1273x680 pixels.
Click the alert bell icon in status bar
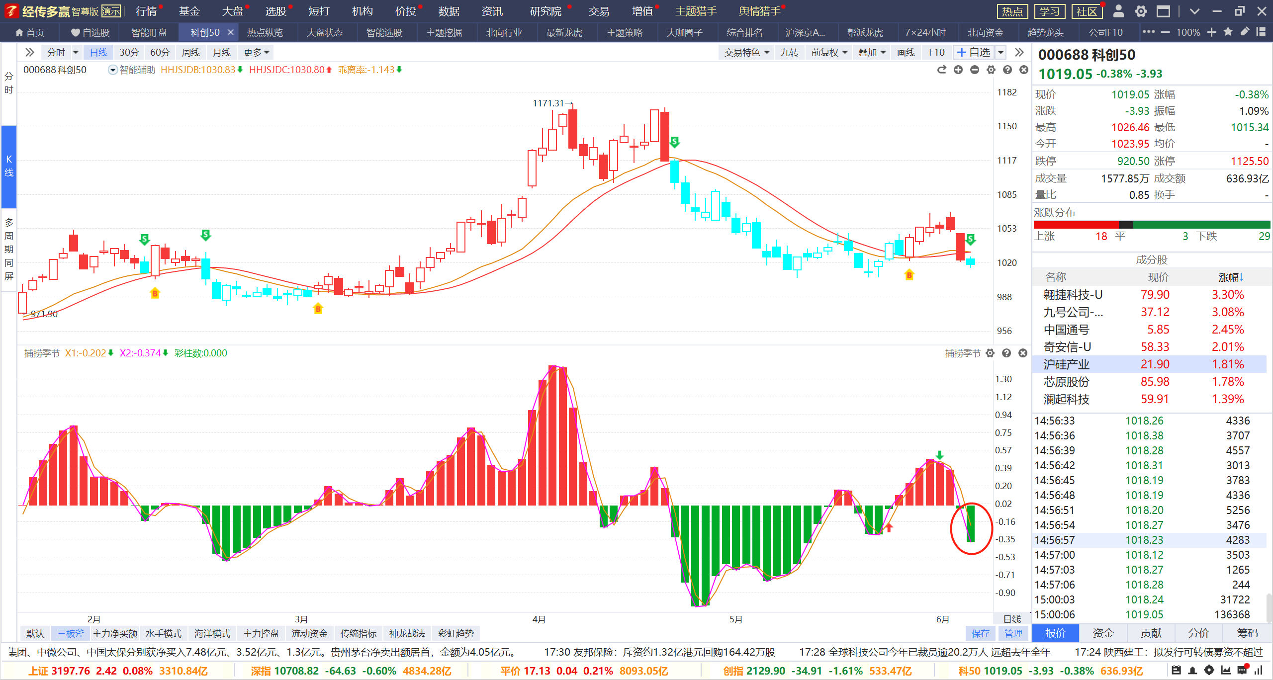pos(1192,671)
